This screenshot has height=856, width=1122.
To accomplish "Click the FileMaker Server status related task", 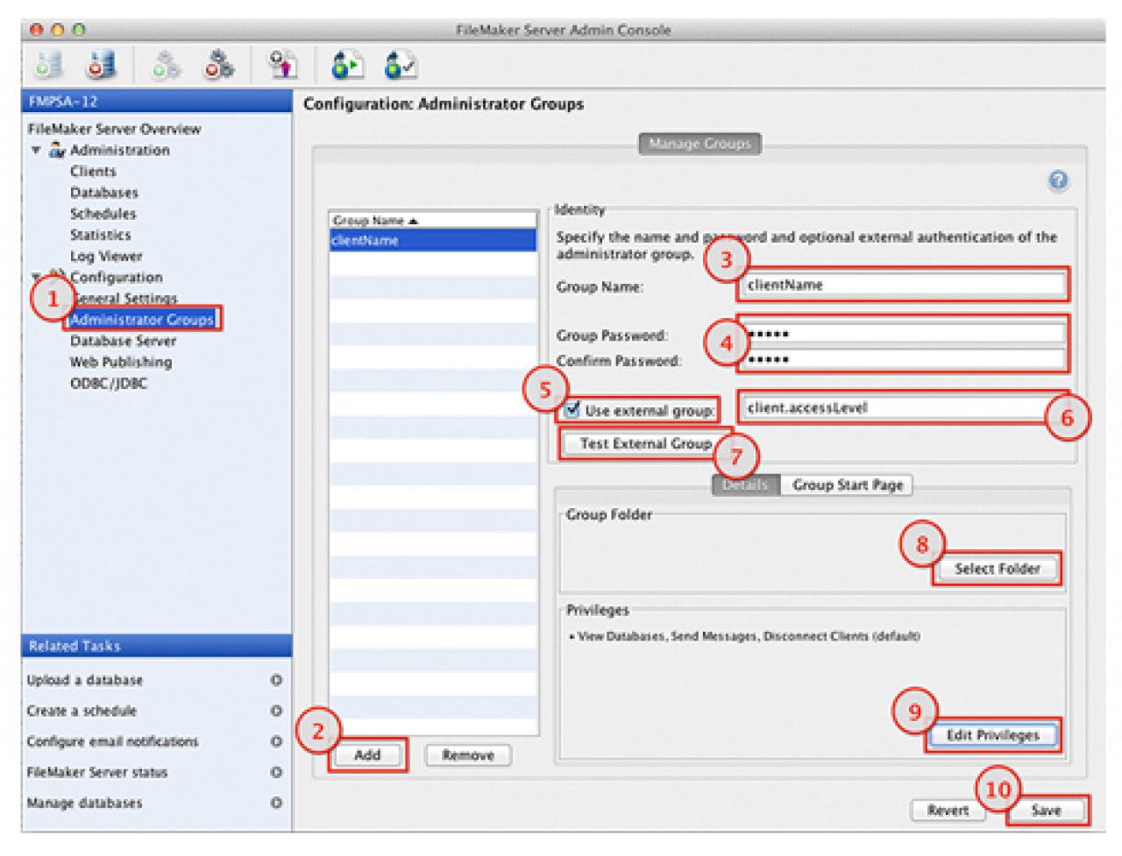I will [96, 772].
